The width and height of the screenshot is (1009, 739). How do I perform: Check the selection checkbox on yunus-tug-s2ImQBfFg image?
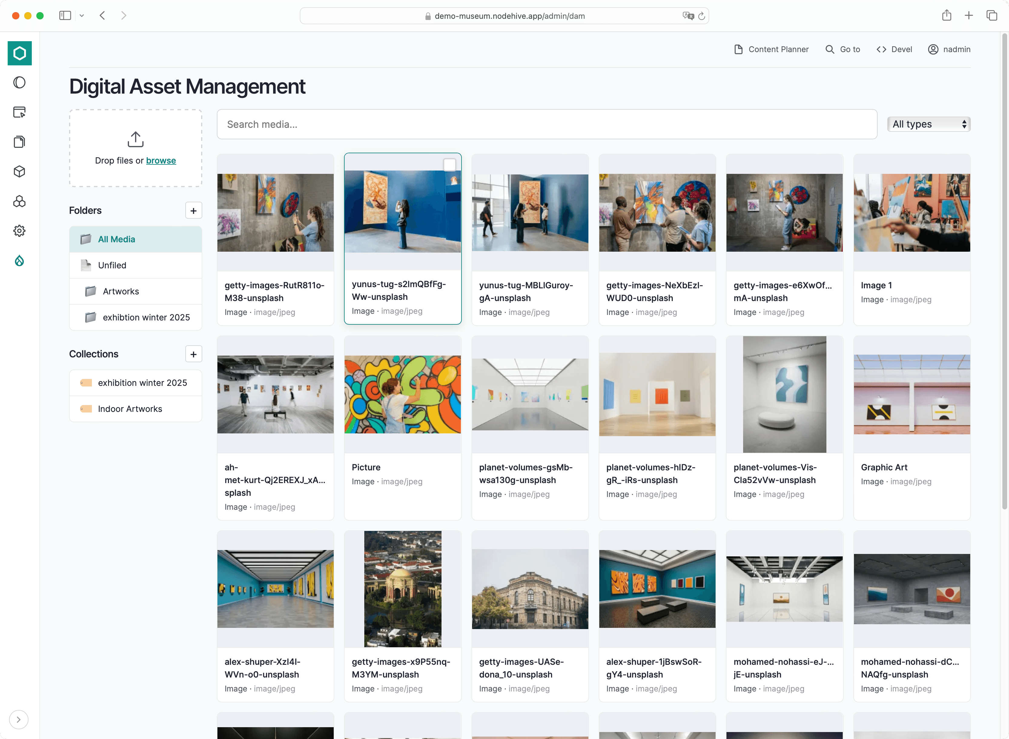(450, 165)
